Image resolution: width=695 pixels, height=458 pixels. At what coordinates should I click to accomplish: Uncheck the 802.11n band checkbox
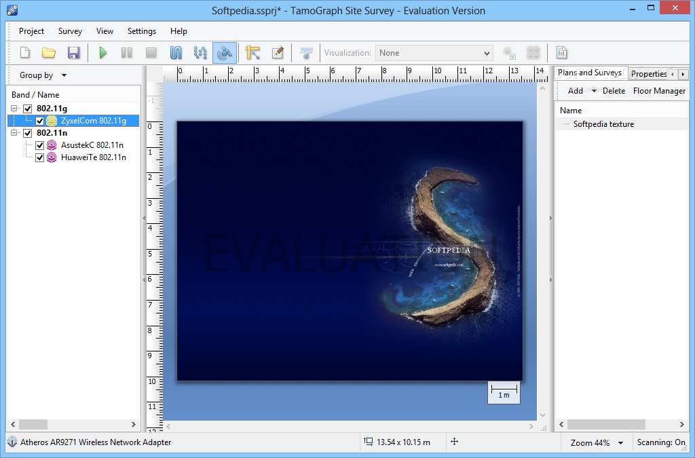pos(27,133)
